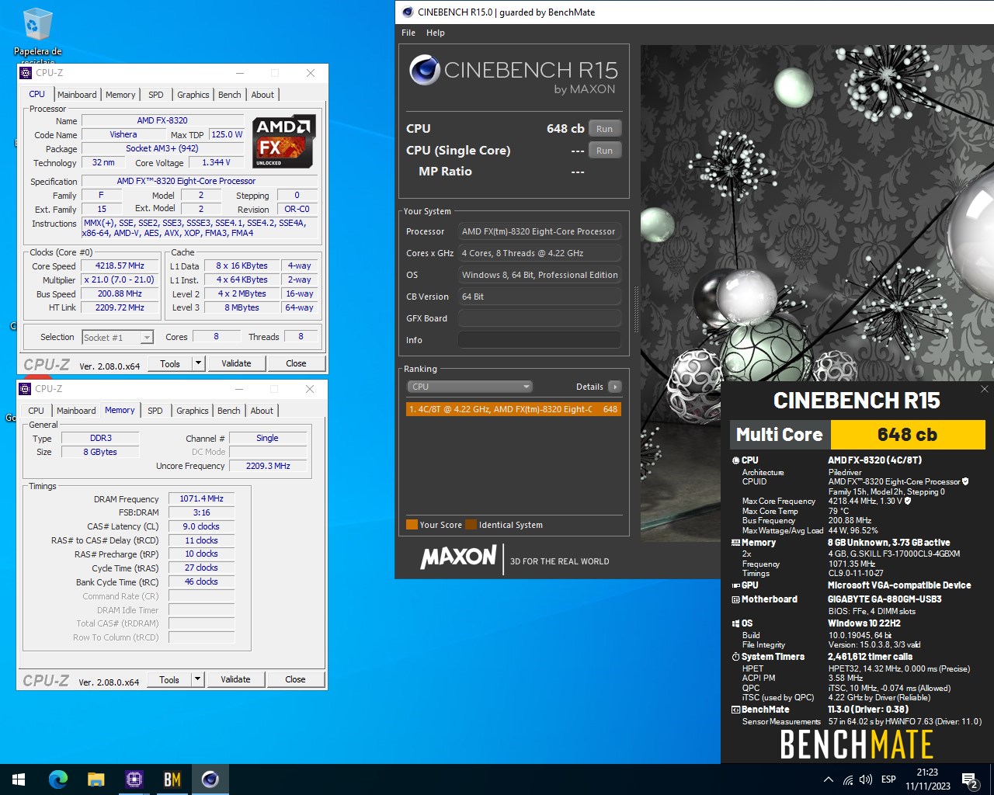Click DRAM Frequency value 1071.4 MHz
The height and width of the screenshot is (795, 994).
tap(201, 499)
